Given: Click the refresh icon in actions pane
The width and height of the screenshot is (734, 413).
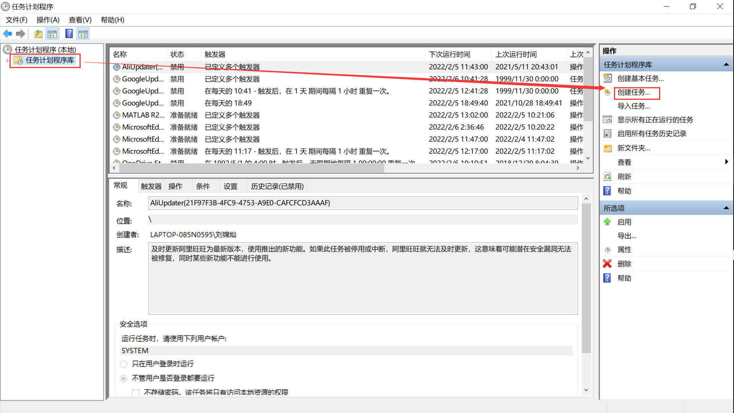Looking at the screenshot, I should click(607, 177).
